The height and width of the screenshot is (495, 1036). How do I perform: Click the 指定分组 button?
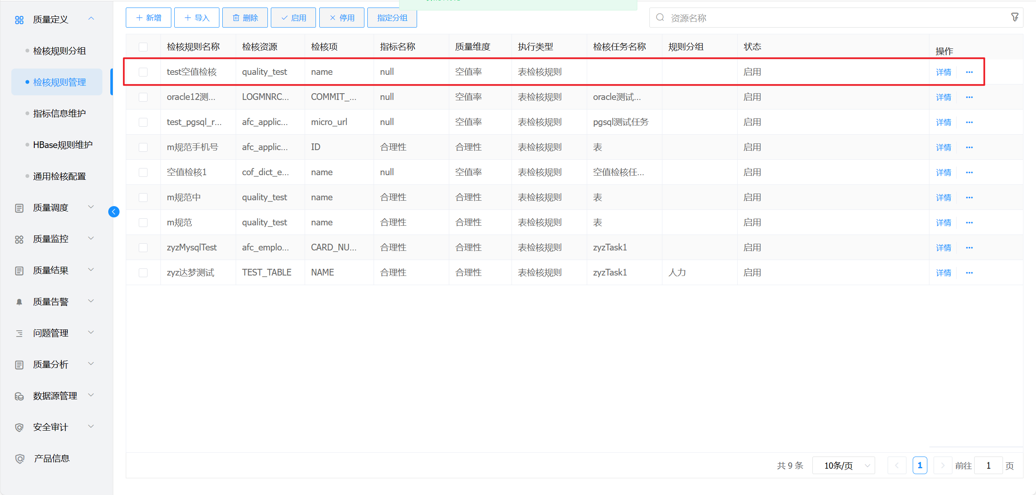pyautogui.click(x=392, y=18)
